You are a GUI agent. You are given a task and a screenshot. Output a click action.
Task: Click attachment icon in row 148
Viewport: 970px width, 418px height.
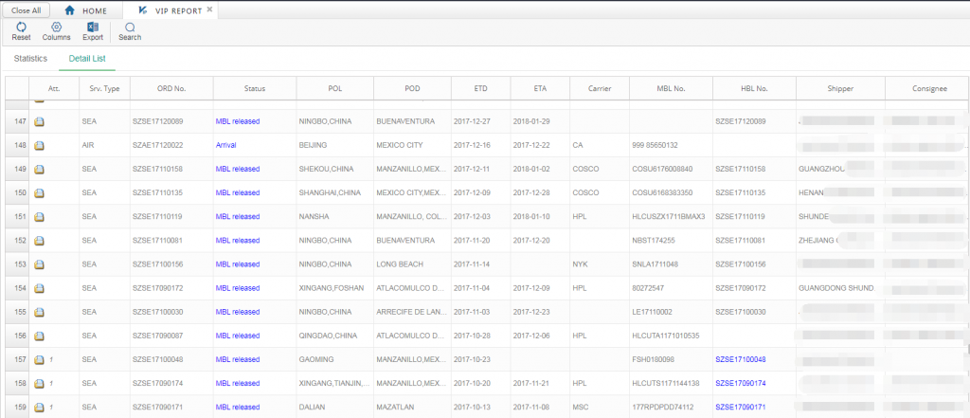(x=40, y=146)
